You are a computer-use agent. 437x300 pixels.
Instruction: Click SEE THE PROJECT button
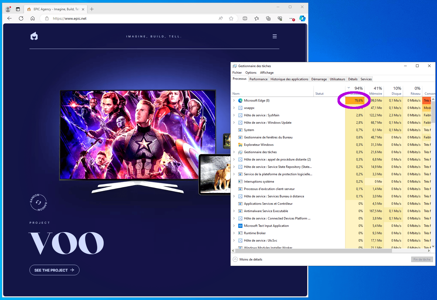pyautogui.click(x=54, y=270)
